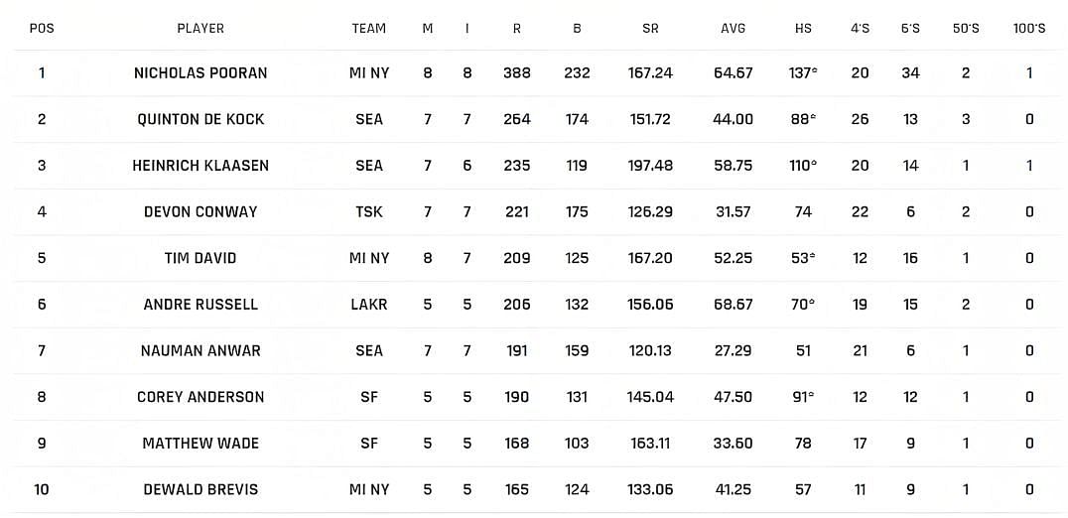The height and width of the screenshot is (518, 1068).
Task: Open Corey Anderson player entry
Action: [x=200, y=397]
